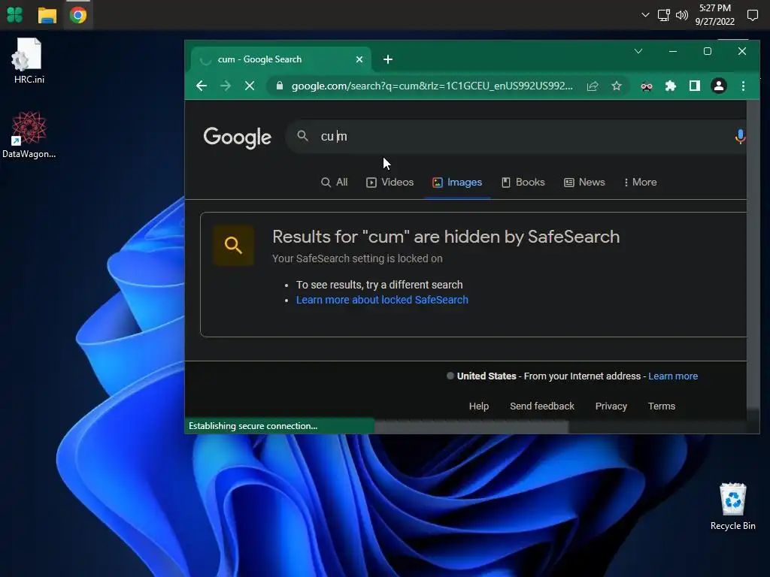The height and width of the screenshot is (577, 770).
Task: Open the Chrome Extensions puzzle icon
Action: (x=671, y=86)
